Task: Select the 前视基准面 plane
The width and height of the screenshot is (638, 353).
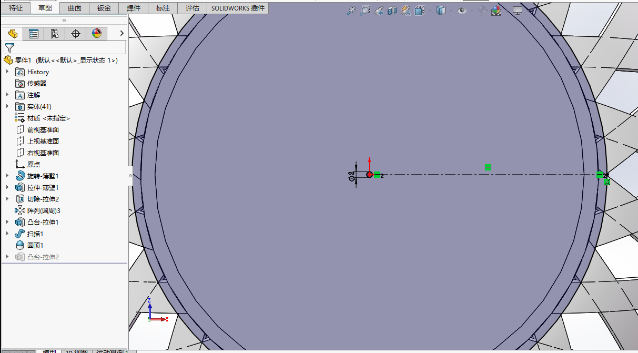Action: tap(37, 129)
